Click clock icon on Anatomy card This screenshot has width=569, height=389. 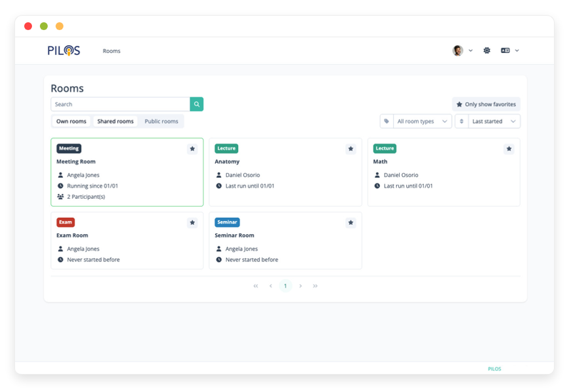219,186
